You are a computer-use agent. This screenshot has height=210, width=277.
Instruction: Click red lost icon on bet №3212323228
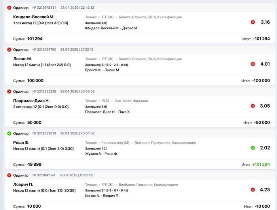point(9,91)
